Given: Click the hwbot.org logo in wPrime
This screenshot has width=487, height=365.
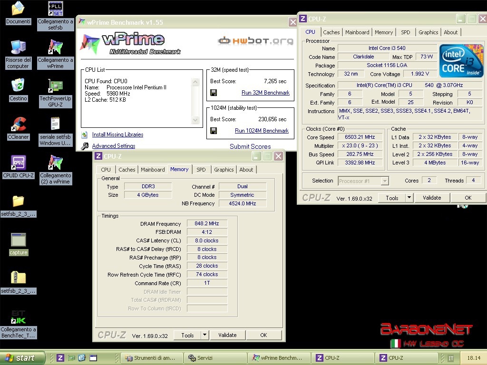Looking at the screenshot, I should tap(255, 41).
